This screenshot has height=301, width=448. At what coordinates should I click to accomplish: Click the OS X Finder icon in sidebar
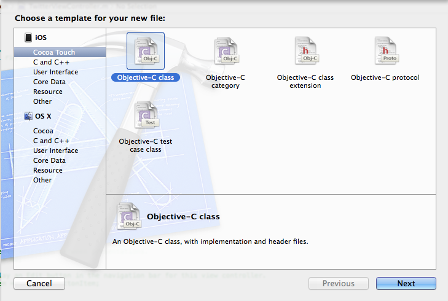coord(28,116)
